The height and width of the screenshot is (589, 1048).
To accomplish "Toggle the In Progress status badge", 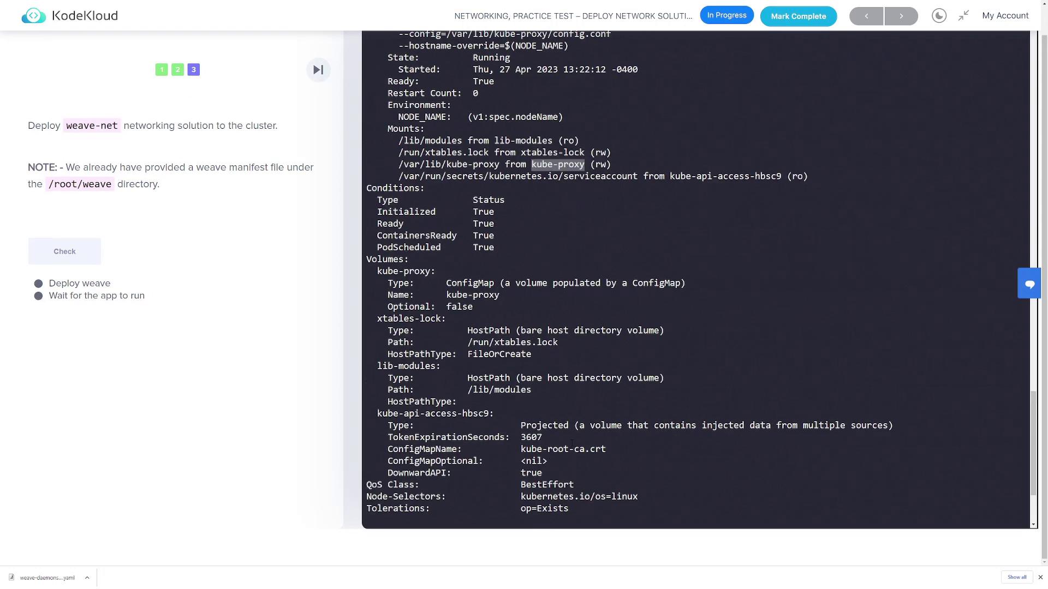I will click(x=727, y=15).
